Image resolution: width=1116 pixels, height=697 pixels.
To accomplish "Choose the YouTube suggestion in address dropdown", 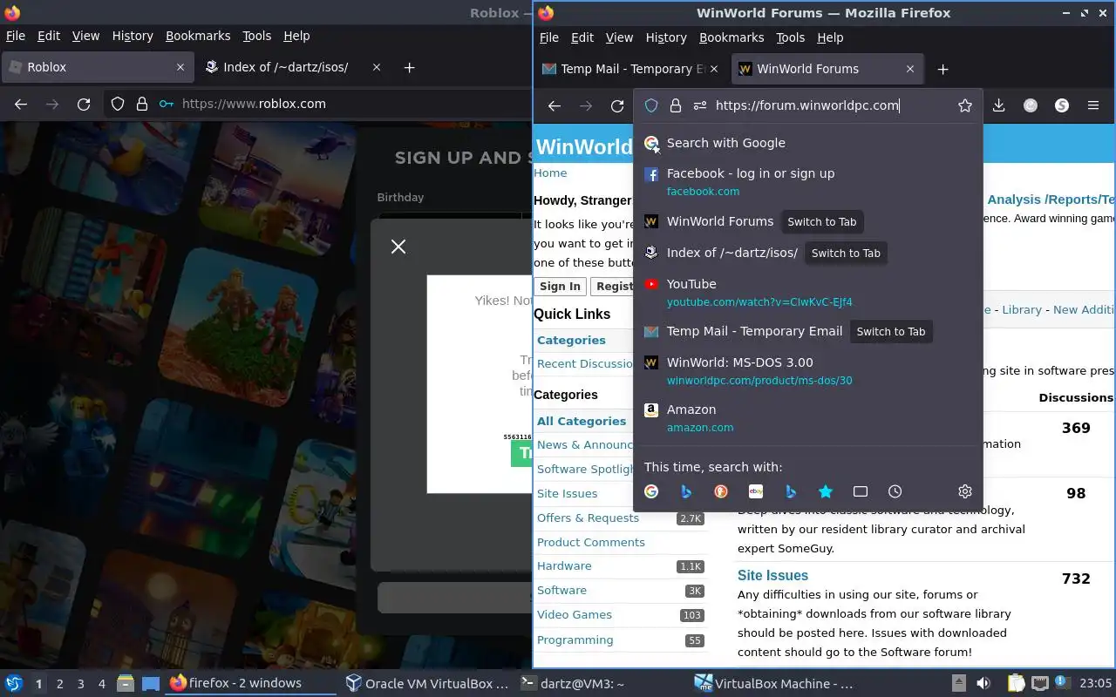I will [807, 293].
